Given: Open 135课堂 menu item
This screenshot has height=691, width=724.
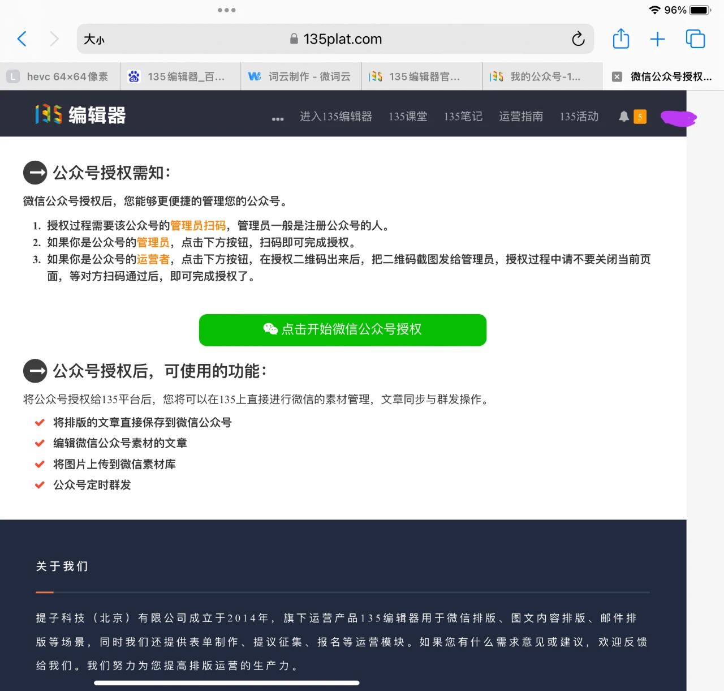Looking at the screenshot, I should [408, 117].
